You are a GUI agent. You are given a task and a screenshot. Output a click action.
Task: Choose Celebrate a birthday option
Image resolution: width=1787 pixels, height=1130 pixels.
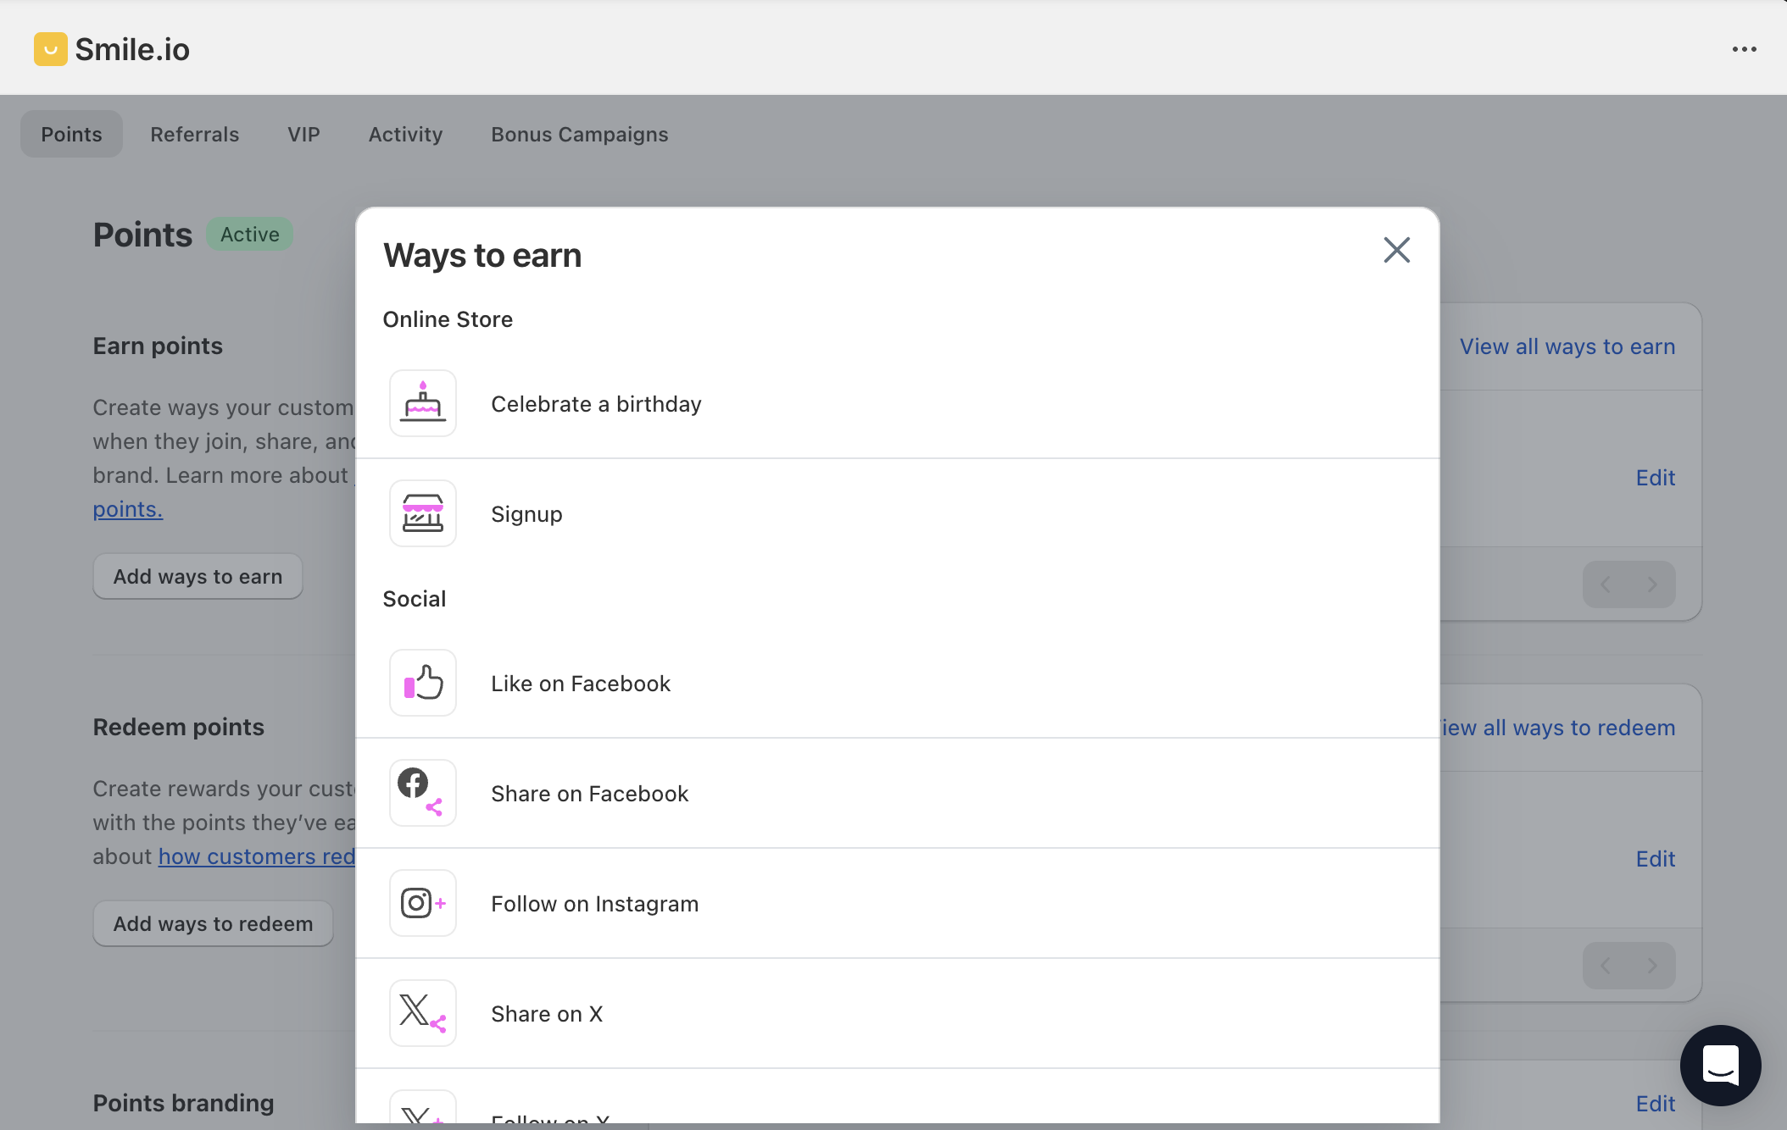[x=596, y=404]
